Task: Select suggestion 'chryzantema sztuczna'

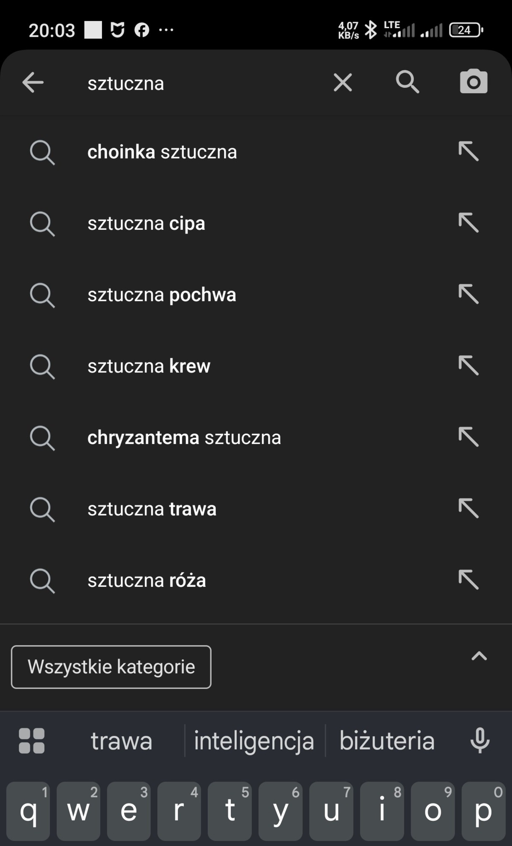Action: coord(184,438)
